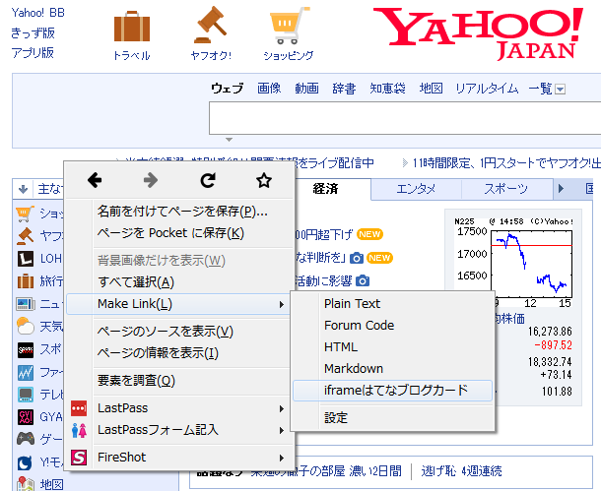Choose すべて選択 from the menu

point(180,282)
